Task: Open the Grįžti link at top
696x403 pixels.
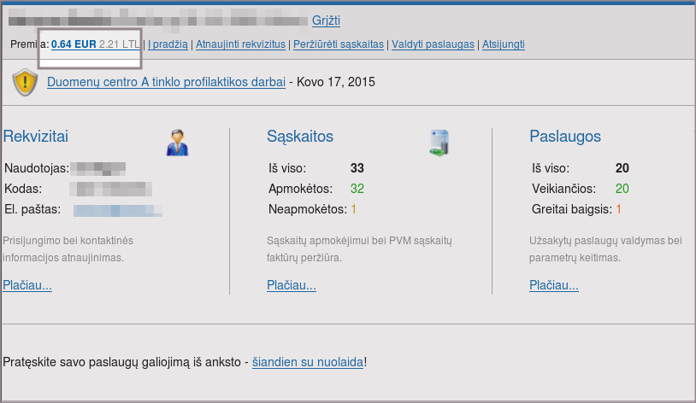Action: (x=327, y=20)
